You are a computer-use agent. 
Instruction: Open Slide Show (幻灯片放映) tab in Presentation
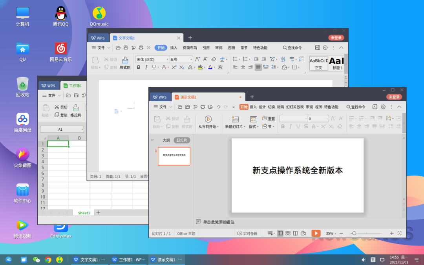[295, 107]
